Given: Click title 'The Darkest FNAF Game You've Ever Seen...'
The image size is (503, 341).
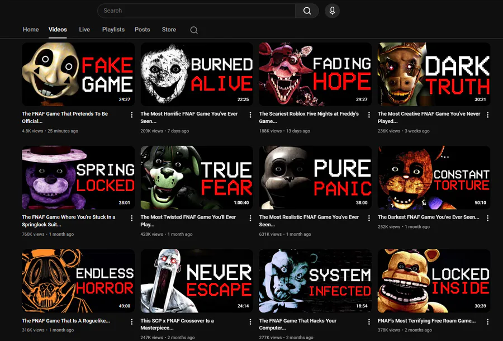Looking at the screenshot, I should (x=428, y=217).
